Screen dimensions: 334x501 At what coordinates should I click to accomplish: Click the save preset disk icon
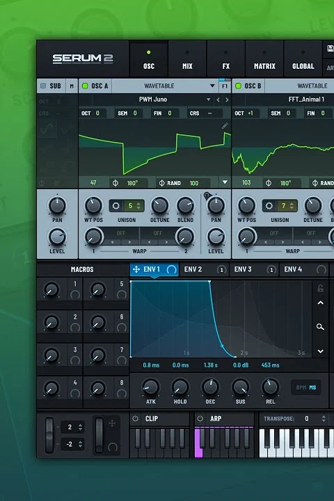point(331,49)
